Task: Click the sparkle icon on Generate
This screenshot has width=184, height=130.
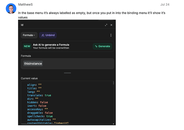Action: click(x=96, y=46)
